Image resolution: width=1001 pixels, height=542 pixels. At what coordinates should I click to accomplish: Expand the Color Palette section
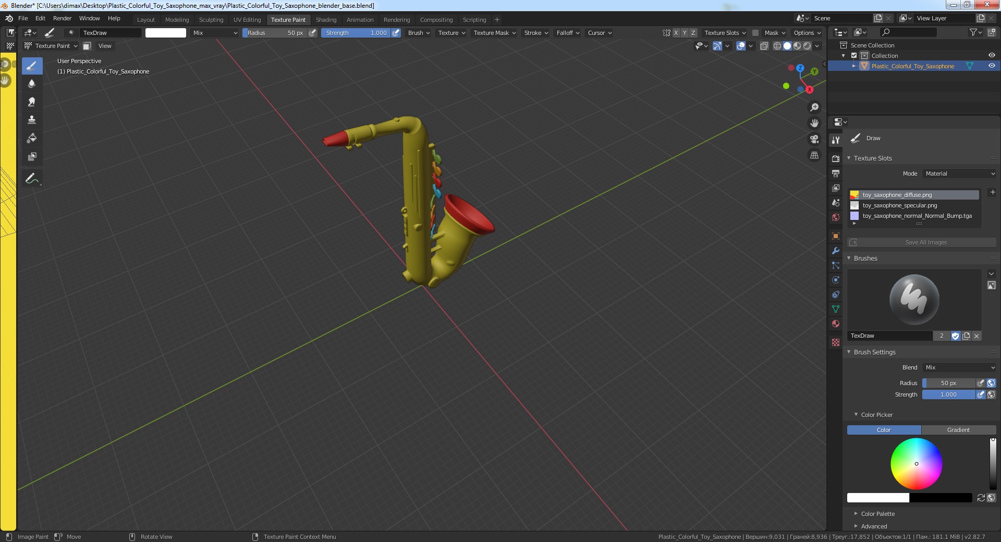877,514
